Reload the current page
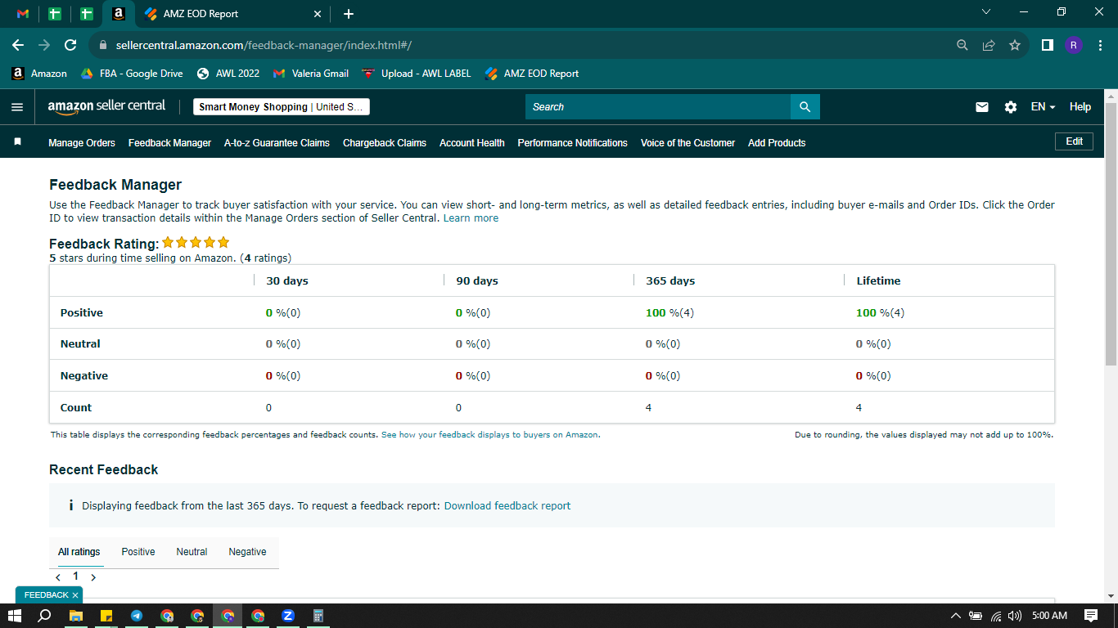 70,45
